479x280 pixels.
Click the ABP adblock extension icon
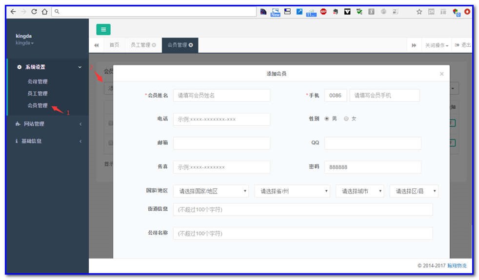[x=323, y=12]
